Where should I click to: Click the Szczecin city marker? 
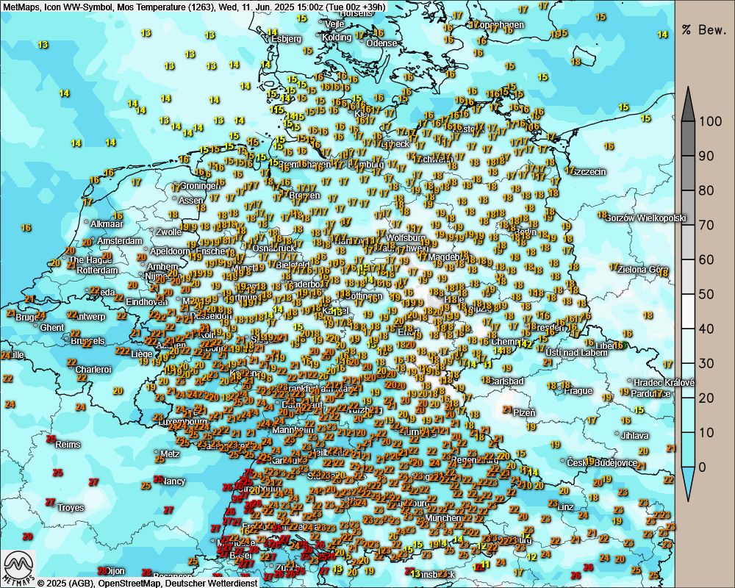coord(567,171)
